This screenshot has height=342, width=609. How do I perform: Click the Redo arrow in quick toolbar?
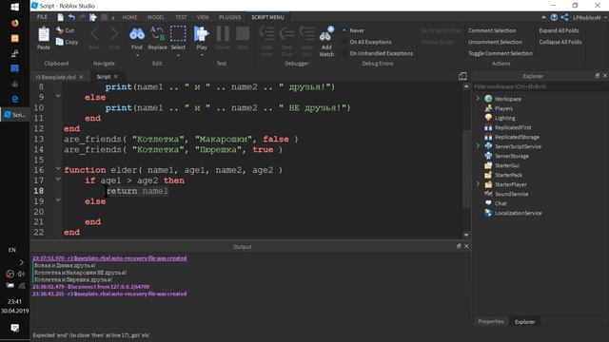pyautogui.click(x=82, y=17)
